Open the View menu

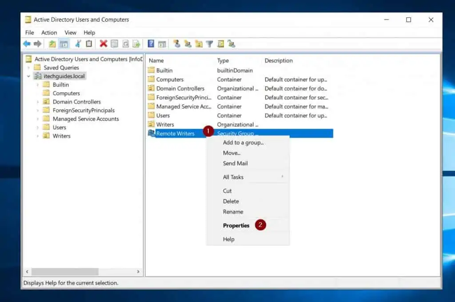(x=70, y=33)
